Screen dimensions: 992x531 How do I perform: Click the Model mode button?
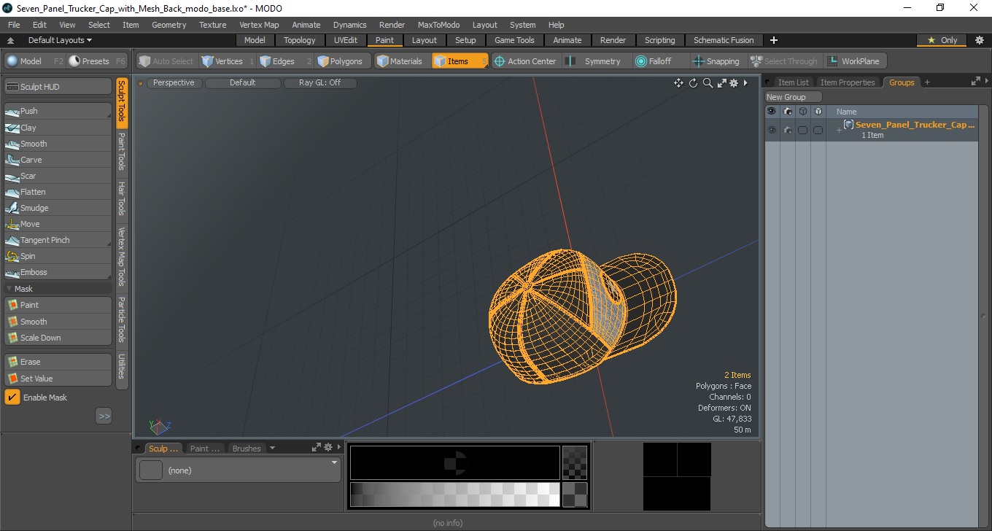pyautogui.click(x=35, y=61)
